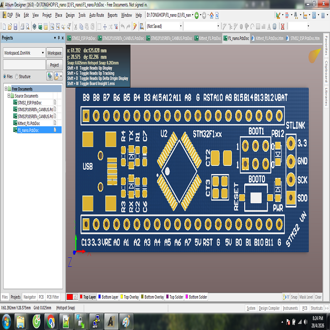
Task: Click the Workspace button
Action: 55,53
